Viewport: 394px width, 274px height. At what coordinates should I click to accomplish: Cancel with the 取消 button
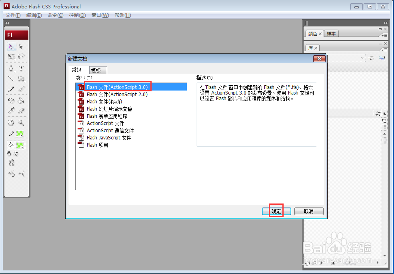click(x=309, y=212)
